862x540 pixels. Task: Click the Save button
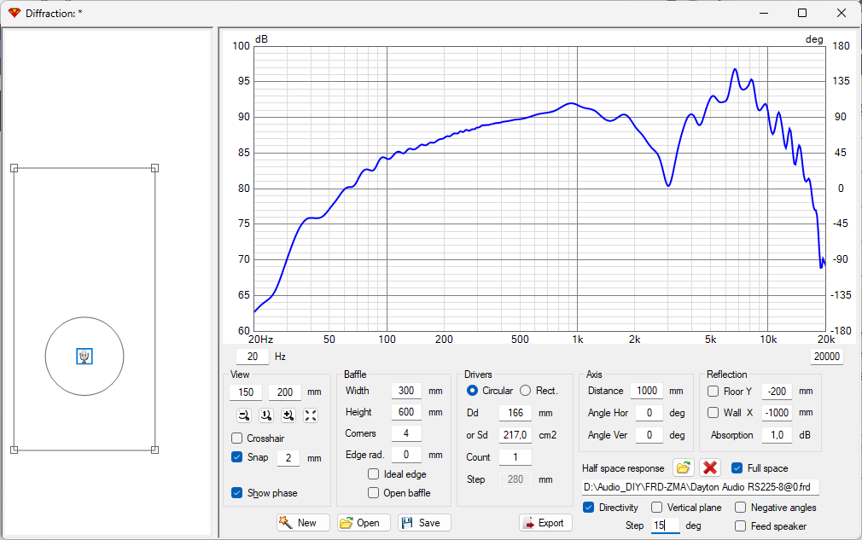click(x=424, y=522)
